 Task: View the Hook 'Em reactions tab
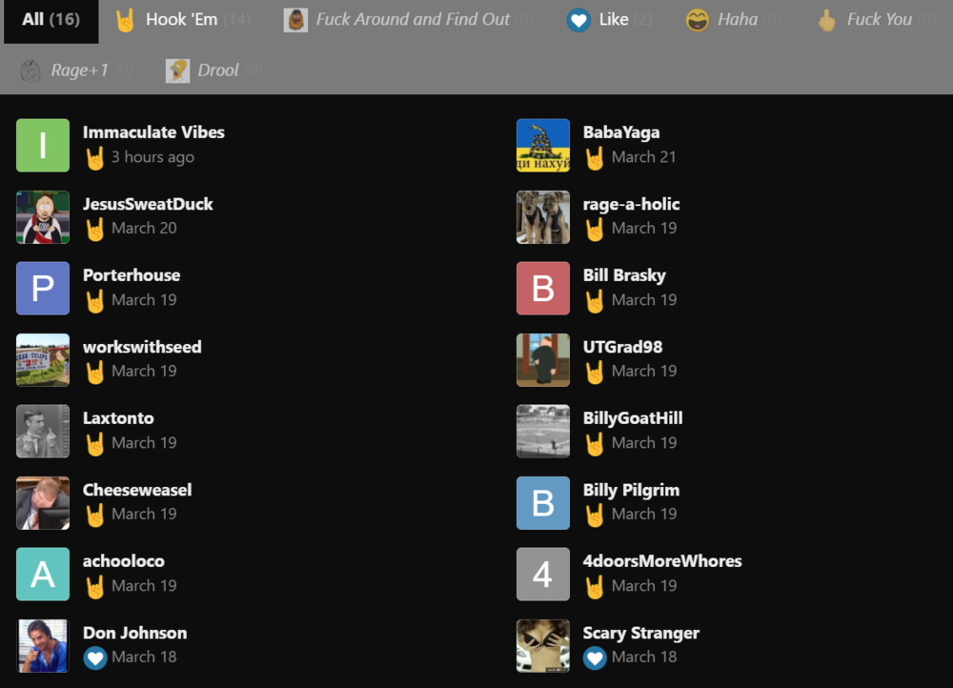pyautogui.click(x=180, y=19)
